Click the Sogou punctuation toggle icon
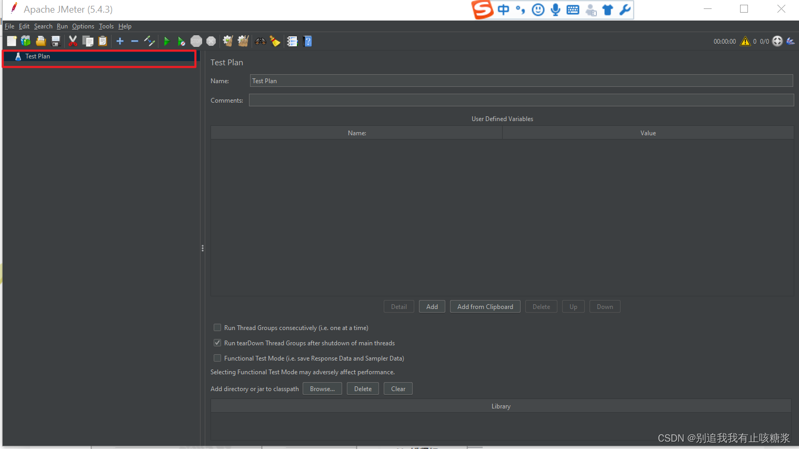 (521, 9)
